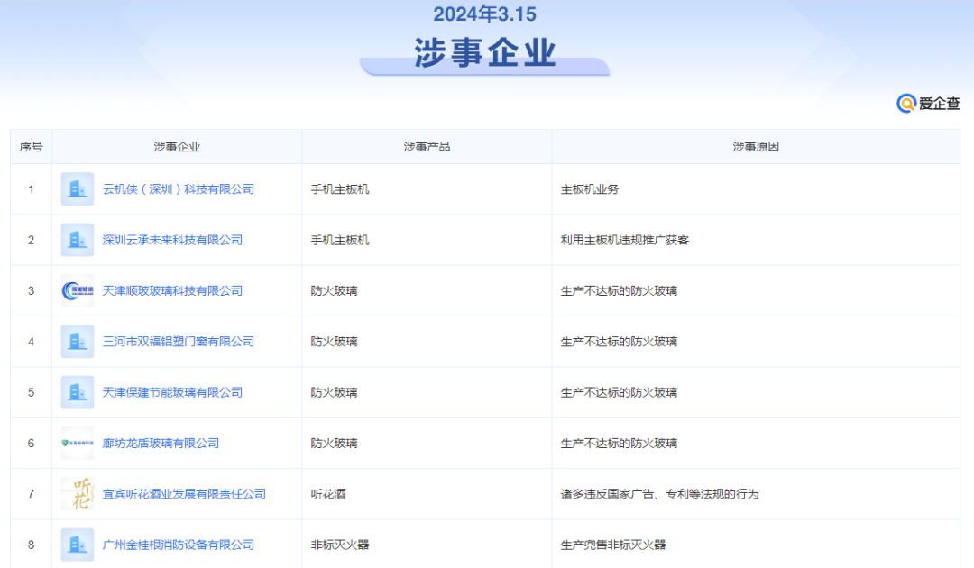Click the 廊坊龙盾玻璃有限公司 logo thumbnail
Viewport: 974px width, 568px height.
point(77,444)
